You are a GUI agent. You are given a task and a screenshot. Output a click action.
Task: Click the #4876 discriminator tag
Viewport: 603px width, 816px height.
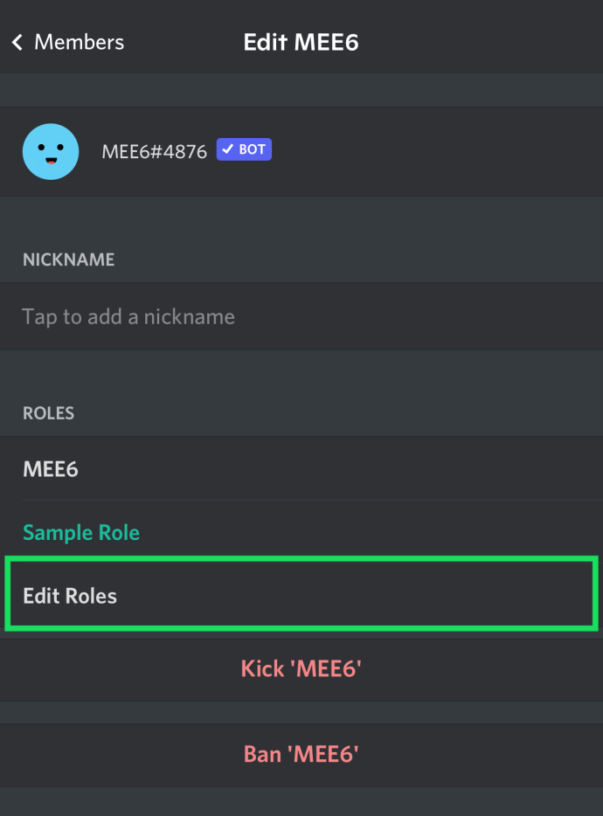178,151
